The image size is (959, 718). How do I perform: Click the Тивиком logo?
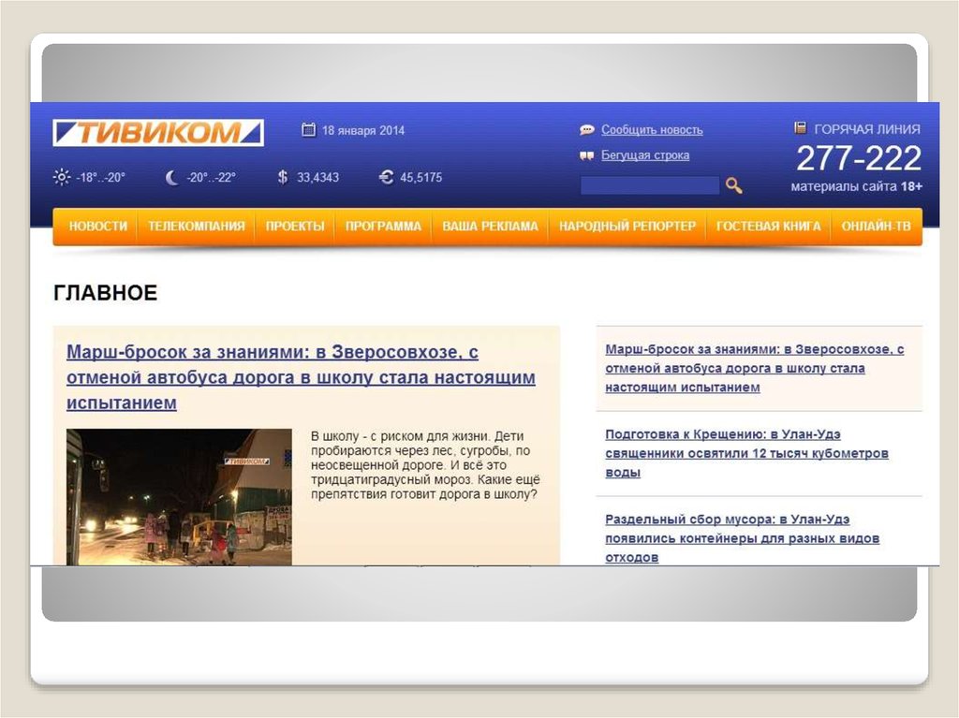click(x=157, y=133)
